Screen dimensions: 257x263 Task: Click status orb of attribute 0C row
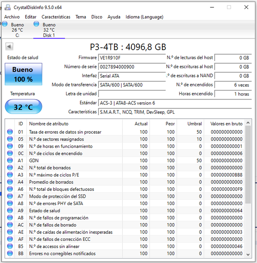(10, 153)
